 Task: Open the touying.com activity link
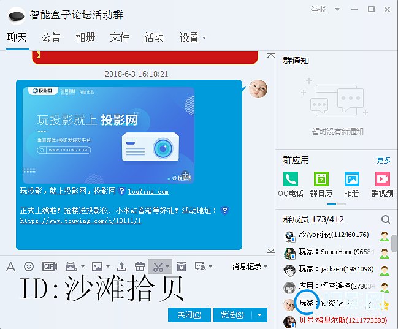tap(80, 221)
